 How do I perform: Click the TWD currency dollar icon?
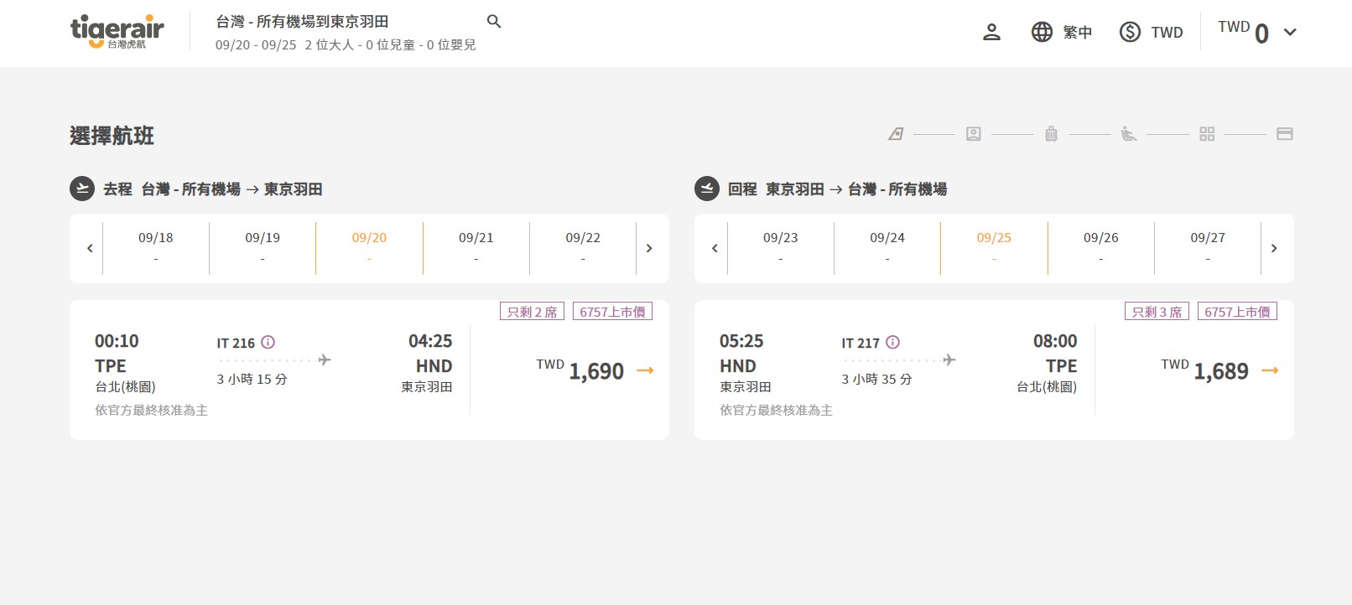(x=1130, y=33)
